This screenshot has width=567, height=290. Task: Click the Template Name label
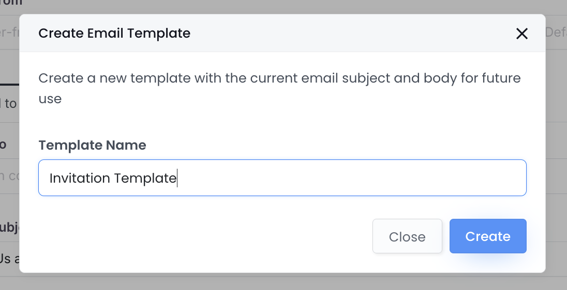(92, 146)
